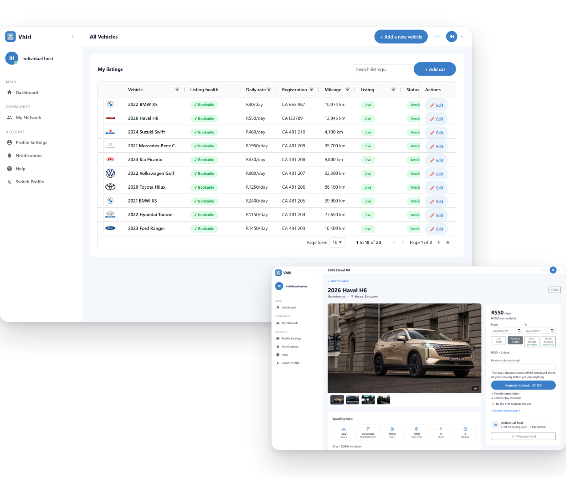Open the Mileage column filter menu
This screenshot has width=566, height=477.
pos(348,89)
